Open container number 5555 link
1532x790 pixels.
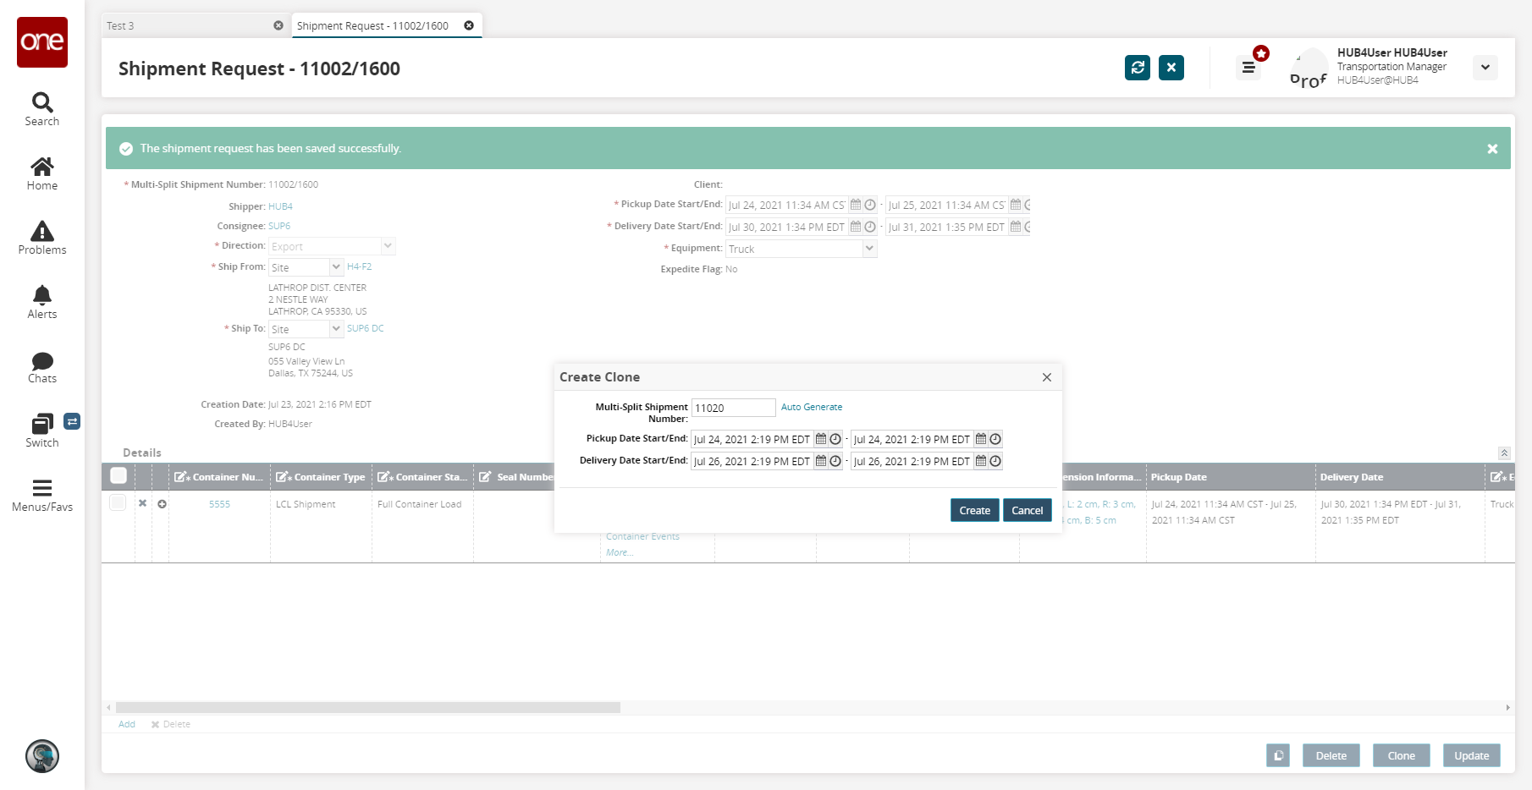tap(219, 504)
